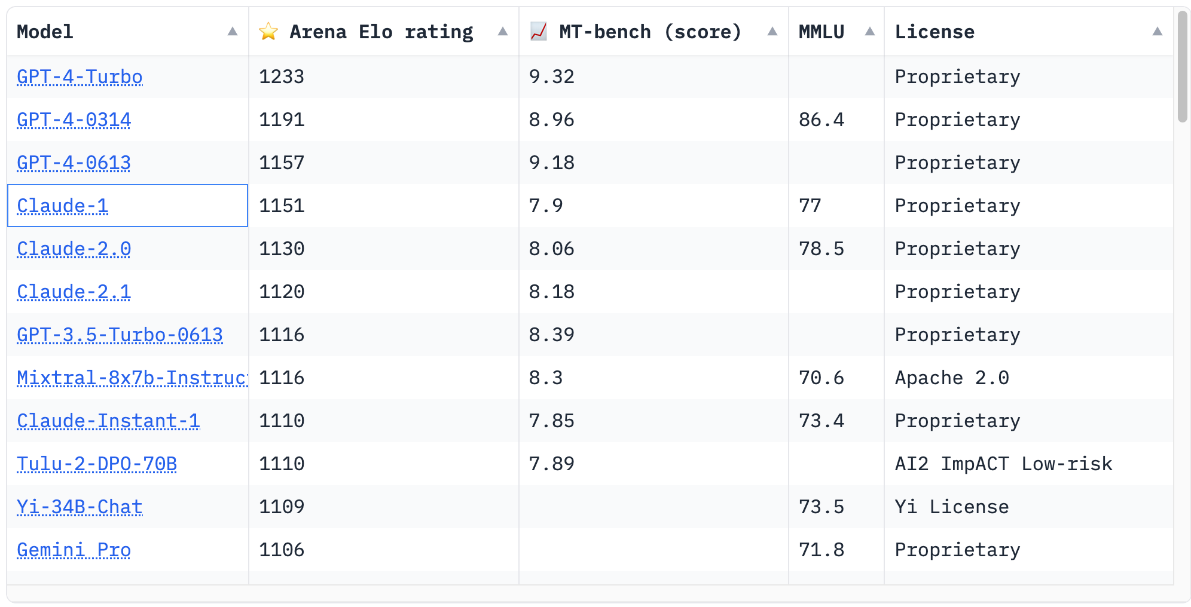The width and height of the screenshot is (1191, 607).
Task: Sort table by Model column arrow
Action: coord(233,32)
